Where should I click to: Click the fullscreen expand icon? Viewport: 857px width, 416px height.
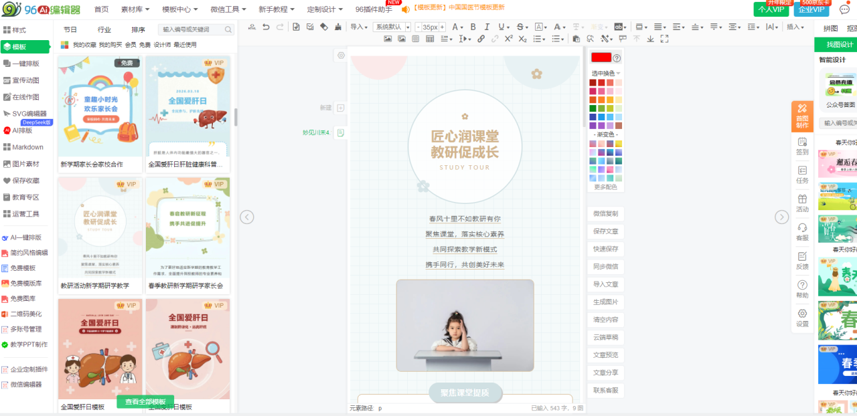point(664,39)
